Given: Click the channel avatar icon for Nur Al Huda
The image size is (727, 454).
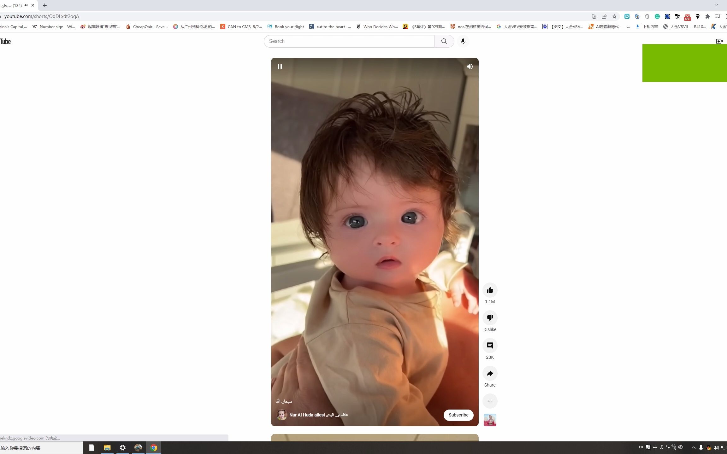Looking at the screenshot, I should 281,415.
